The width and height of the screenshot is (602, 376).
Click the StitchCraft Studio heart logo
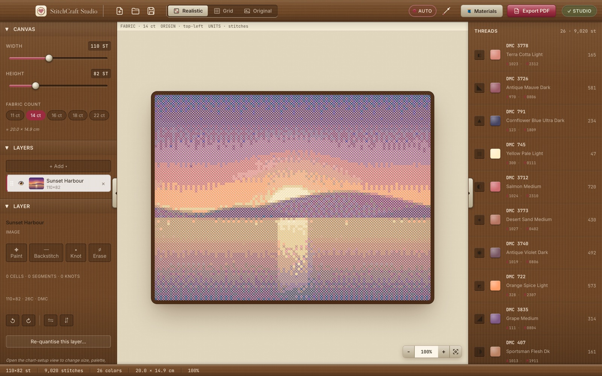tap(41, 11)
